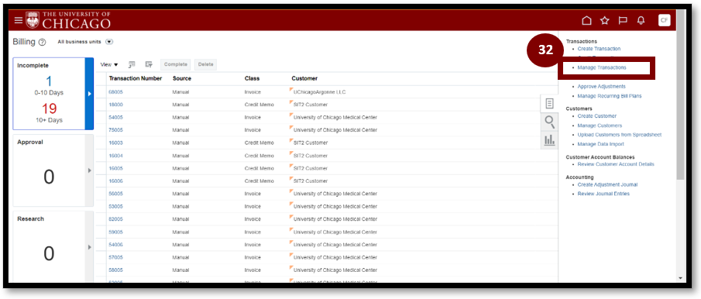Open the Manage Transactions link
Image resolution: width=701 pixels, height=299 pixels.
pos(602,67)
